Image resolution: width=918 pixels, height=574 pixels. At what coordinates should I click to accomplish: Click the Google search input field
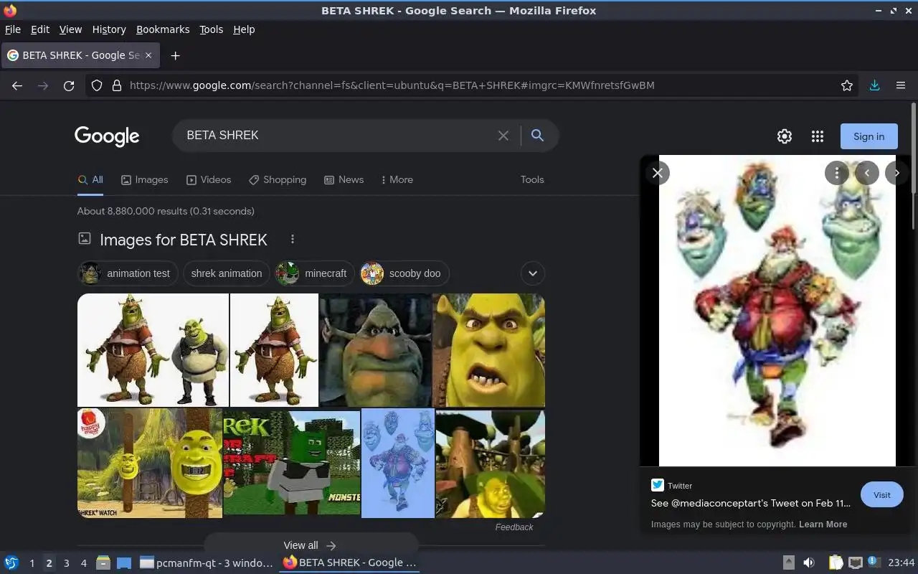pos(337,136)
